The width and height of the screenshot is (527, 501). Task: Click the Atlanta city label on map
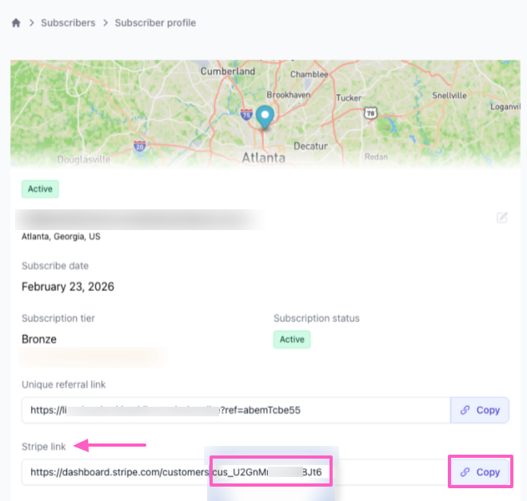pos(263,157)
